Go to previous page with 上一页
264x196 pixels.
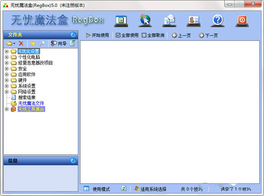[x=181, y=35]
